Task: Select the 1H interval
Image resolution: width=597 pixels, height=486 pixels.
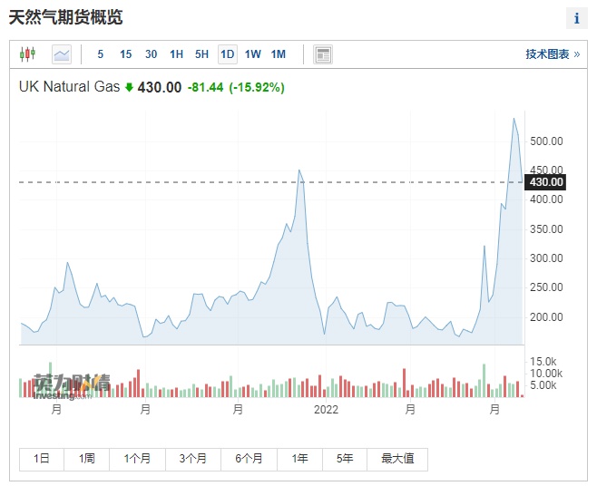Action: click(176, 54)
